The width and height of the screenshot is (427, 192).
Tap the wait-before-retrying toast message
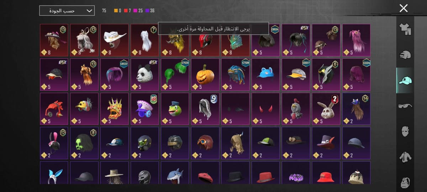pyautogui.click(x=213, y=29)
